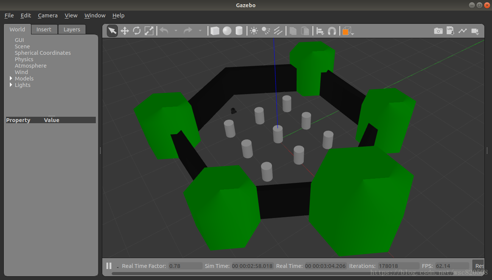Viewport: 492px width, 280px height.
Task: Toggle the snap magnet tool
Action: [x=332, y=31]
